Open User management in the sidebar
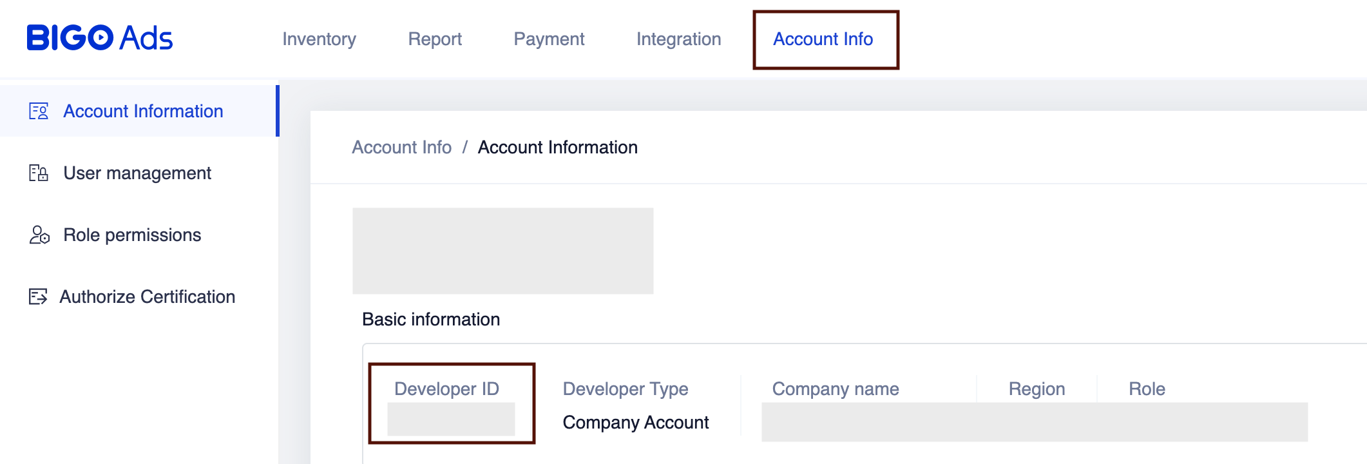1367x464 pixels. (x=137, y=173)
